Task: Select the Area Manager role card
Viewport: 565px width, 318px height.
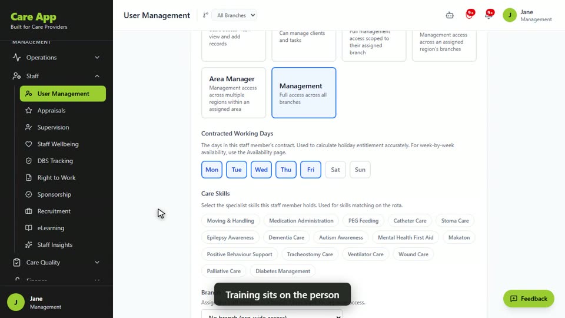Action: pyautogui.click(x=234, y=92)
